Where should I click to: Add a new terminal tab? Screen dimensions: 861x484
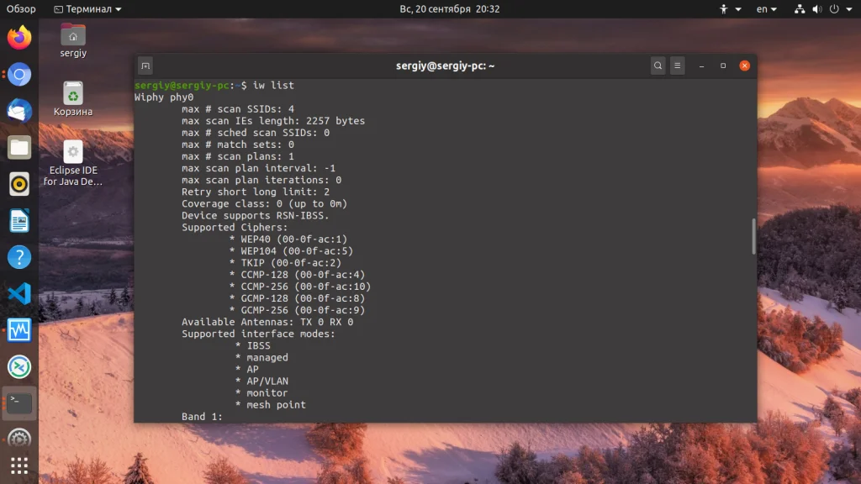[x=145, y=66]
